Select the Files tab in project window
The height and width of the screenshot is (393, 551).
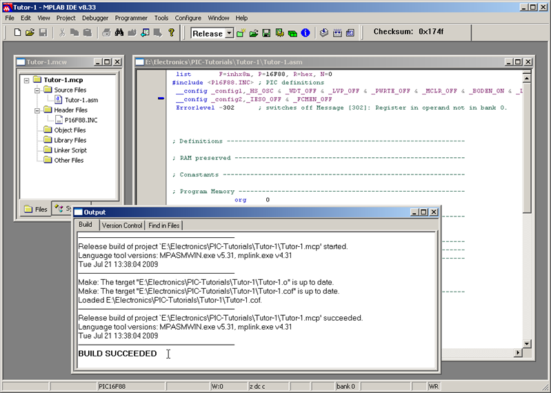click(35, 209)
